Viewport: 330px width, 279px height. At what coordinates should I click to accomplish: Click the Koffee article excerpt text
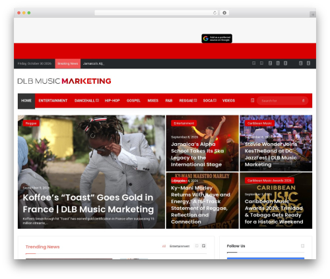[88, 221]
